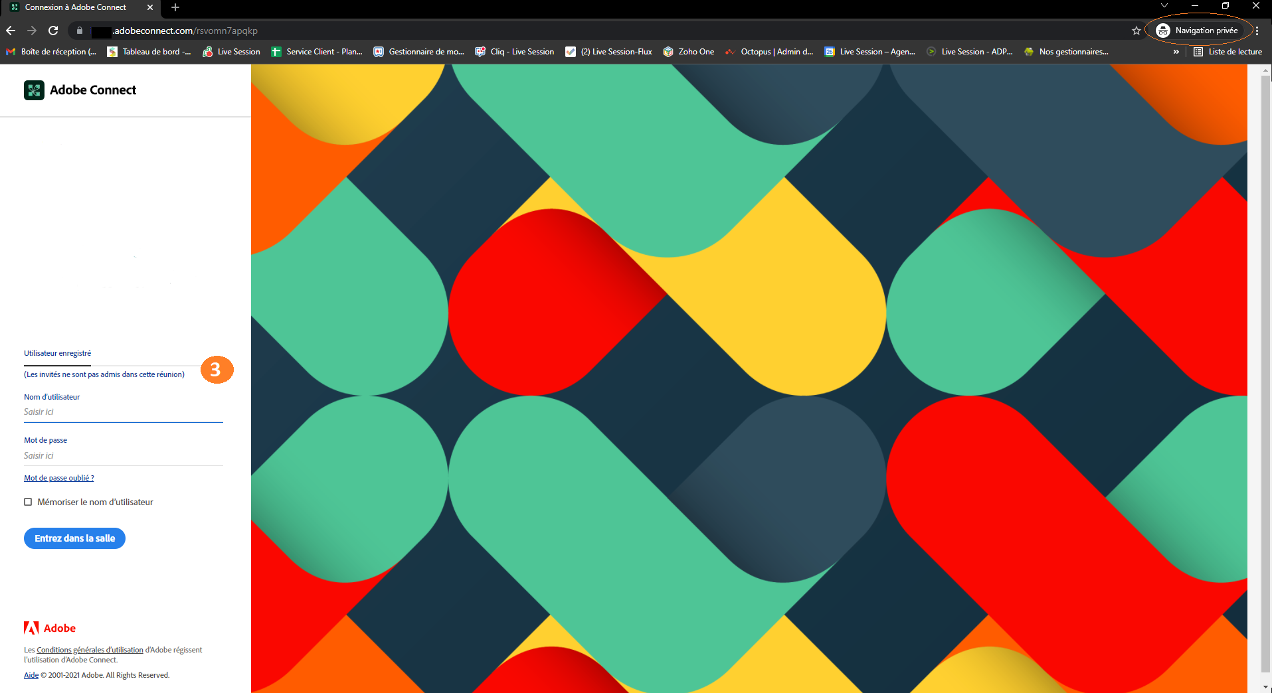Viewport: 1272px width, 693px height.
Task: Click scrollbar down arrow
Action: (1265, 687)
